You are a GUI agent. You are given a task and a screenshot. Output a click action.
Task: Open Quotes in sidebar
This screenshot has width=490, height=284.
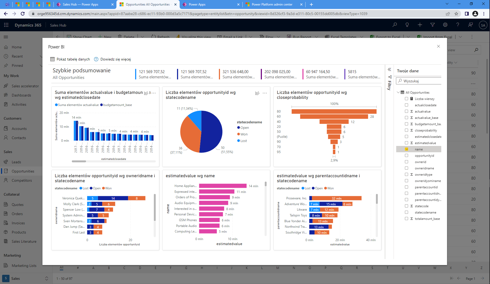click(x=17, y=205)
